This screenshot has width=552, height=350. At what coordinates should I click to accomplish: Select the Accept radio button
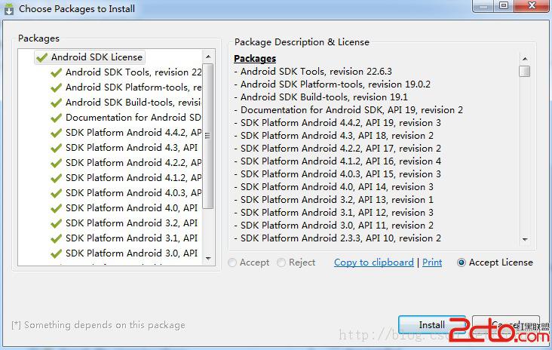tap(233, 262)
